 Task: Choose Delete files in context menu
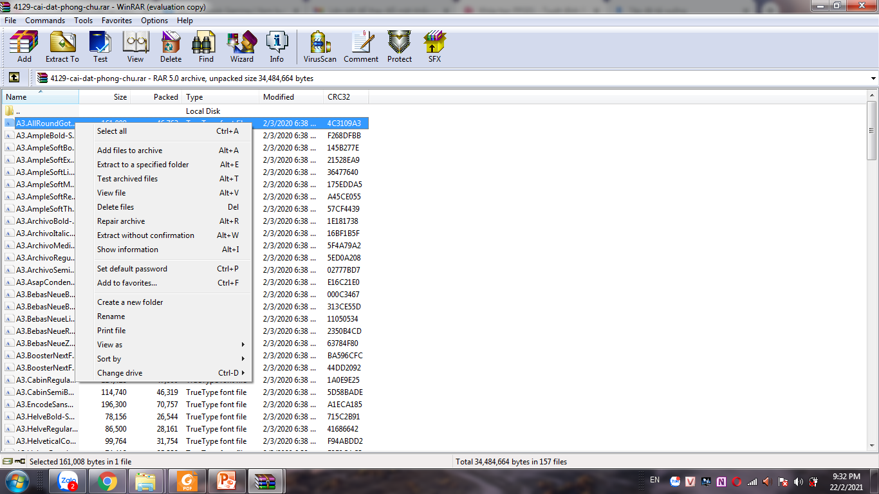click(x=163, y=207)
